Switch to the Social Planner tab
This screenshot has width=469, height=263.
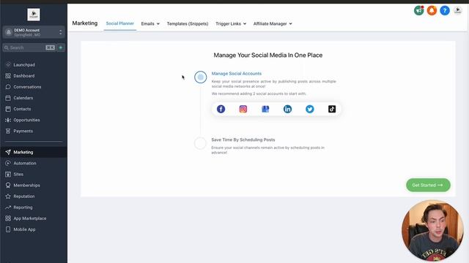coord(120,23)
